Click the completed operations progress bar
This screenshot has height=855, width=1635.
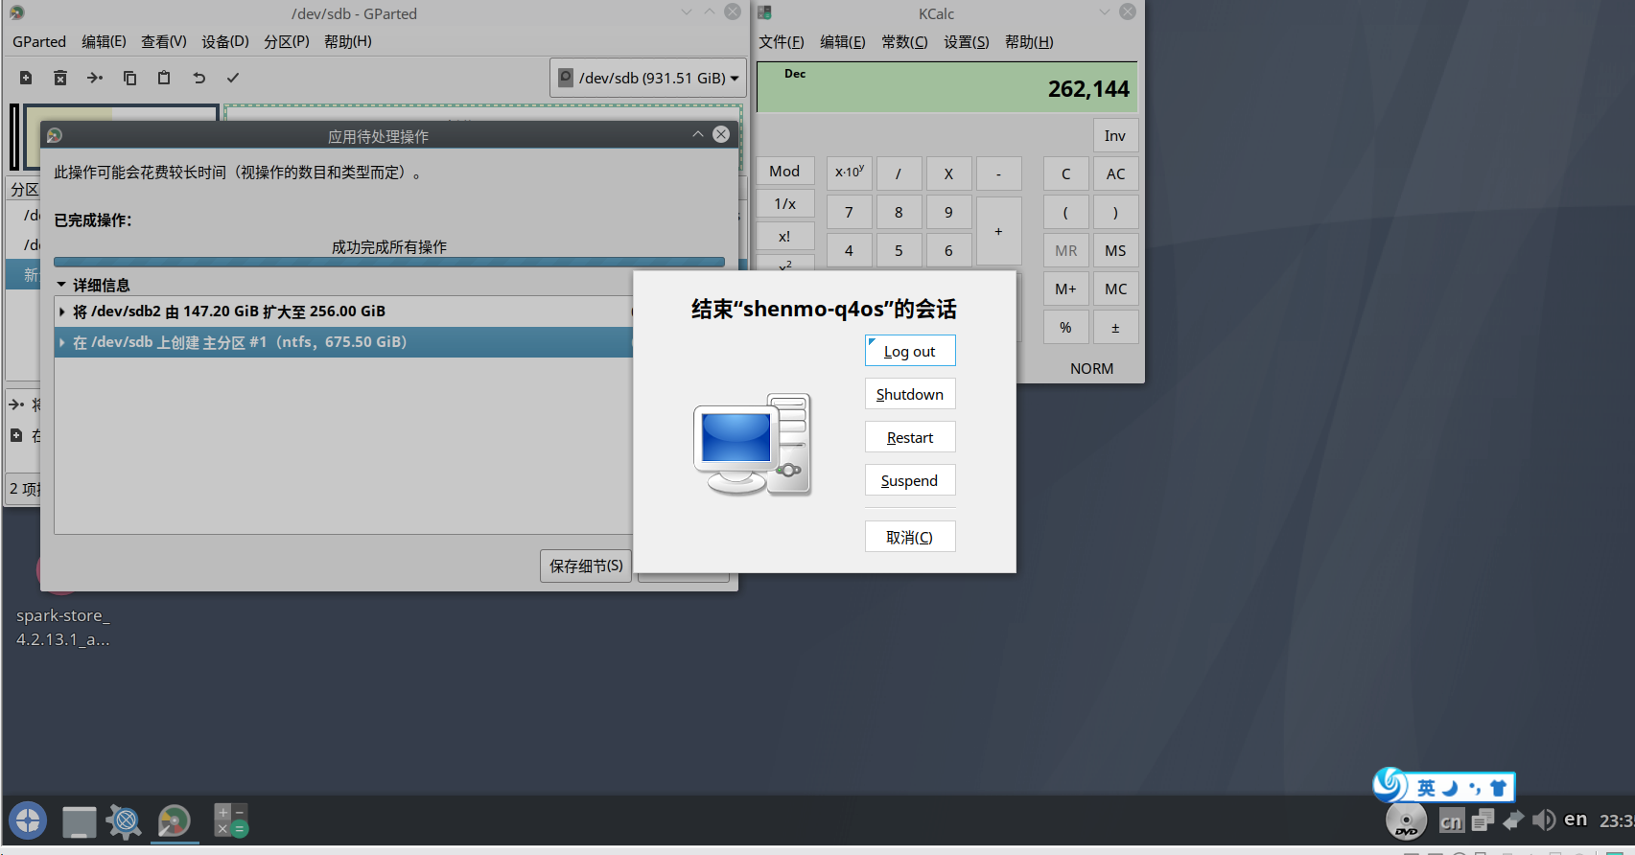tap(388, 261)
